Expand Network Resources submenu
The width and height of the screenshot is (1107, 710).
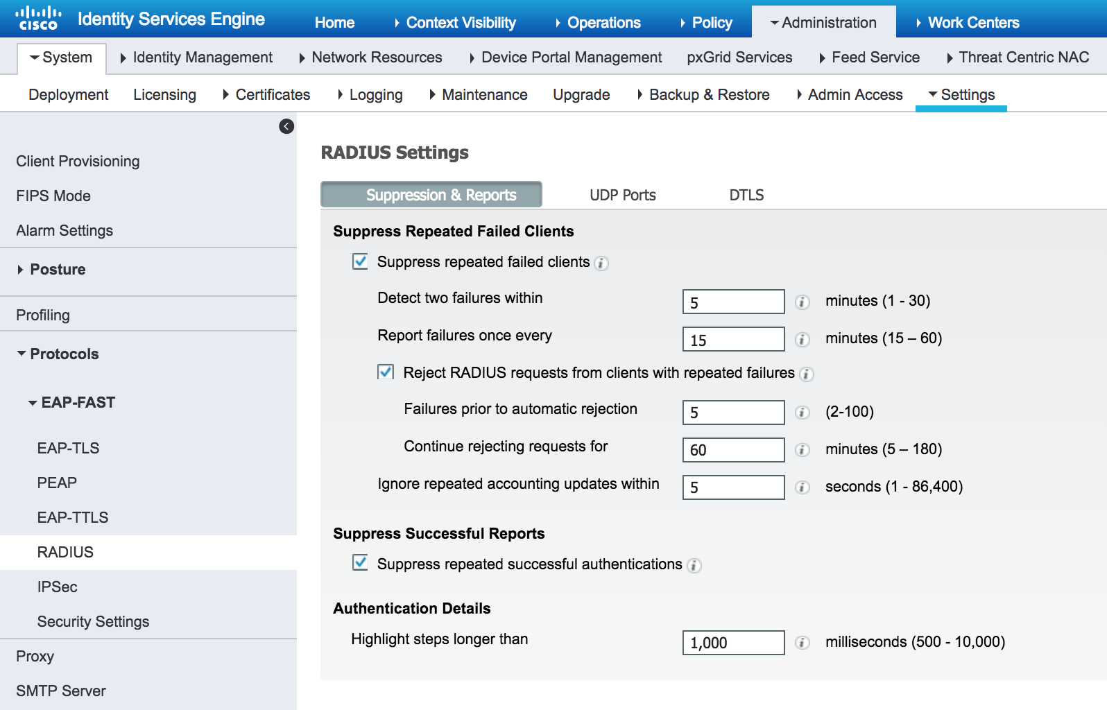370,58
